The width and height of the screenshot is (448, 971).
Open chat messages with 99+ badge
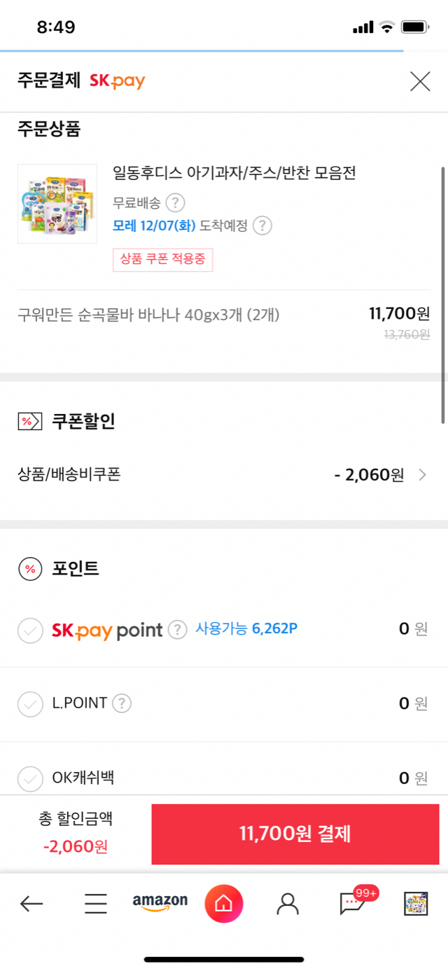coord(353,904)
